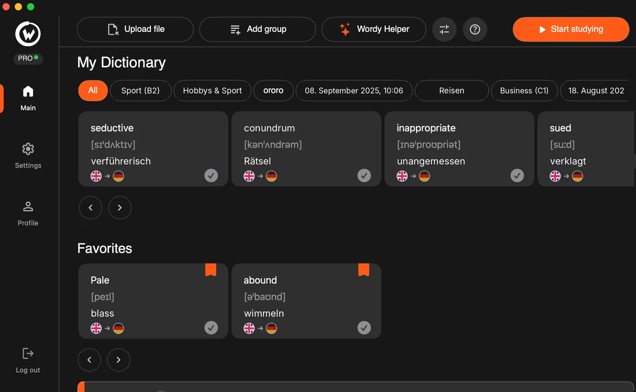Open the conundrum word card

point(306,149)
